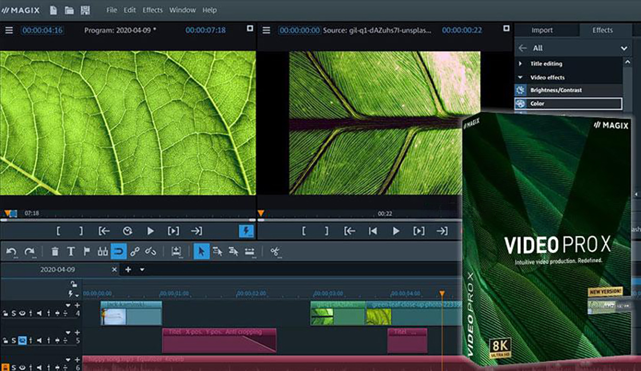The image size is (641, 371).
Task: Click the trash delete icon in timeline toolbar
Action: [x=55, y=251]
